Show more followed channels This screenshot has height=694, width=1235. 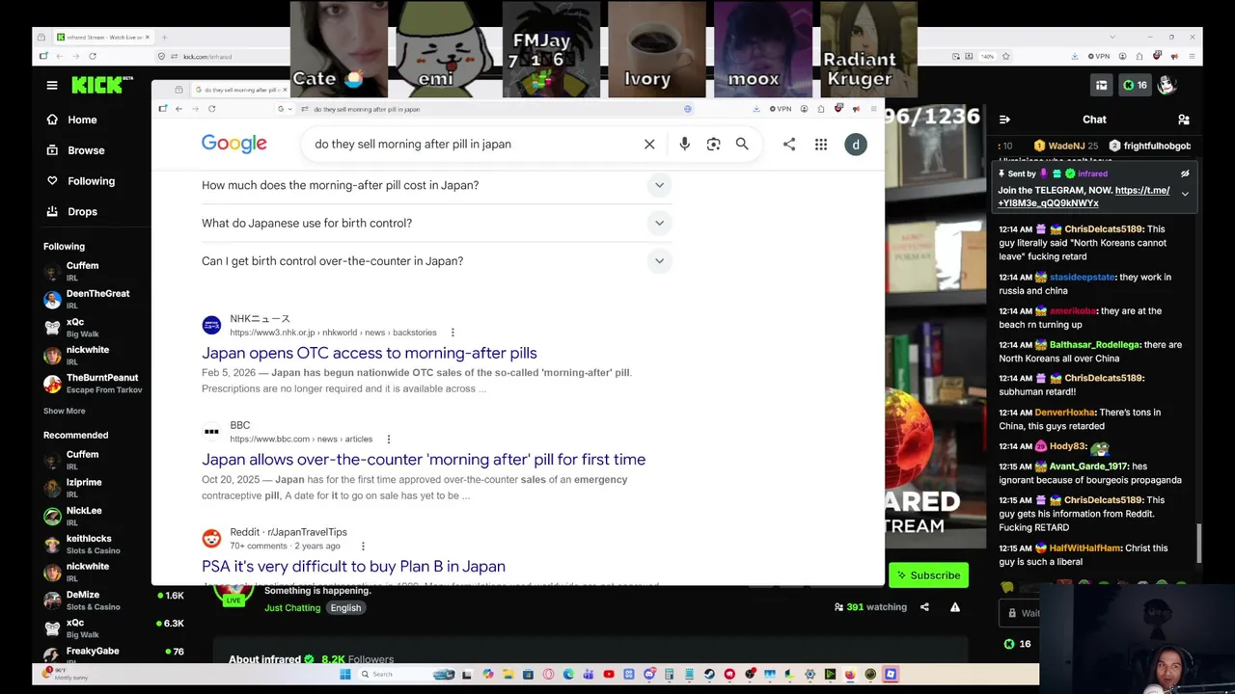click(x=64, y=412)
